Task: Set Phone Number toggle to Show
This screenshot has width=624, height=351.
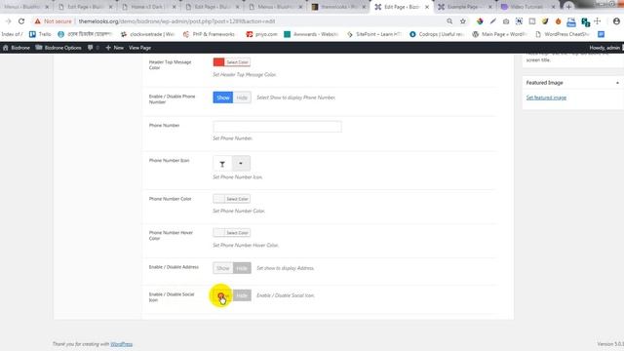Action: coord(223,97)
